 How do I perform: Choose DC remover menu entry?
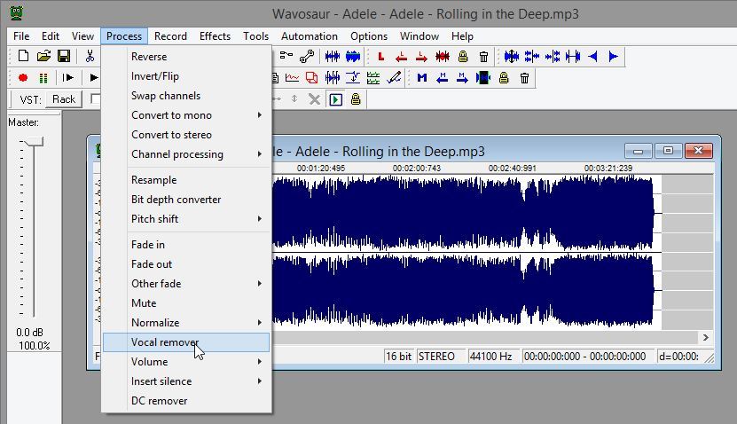point(186,401)
